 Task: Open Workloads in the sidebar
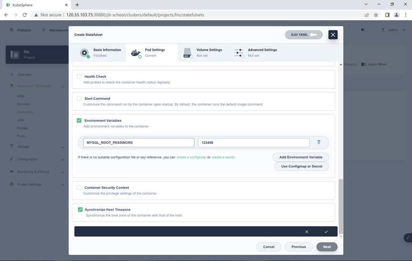pos(25,112)
